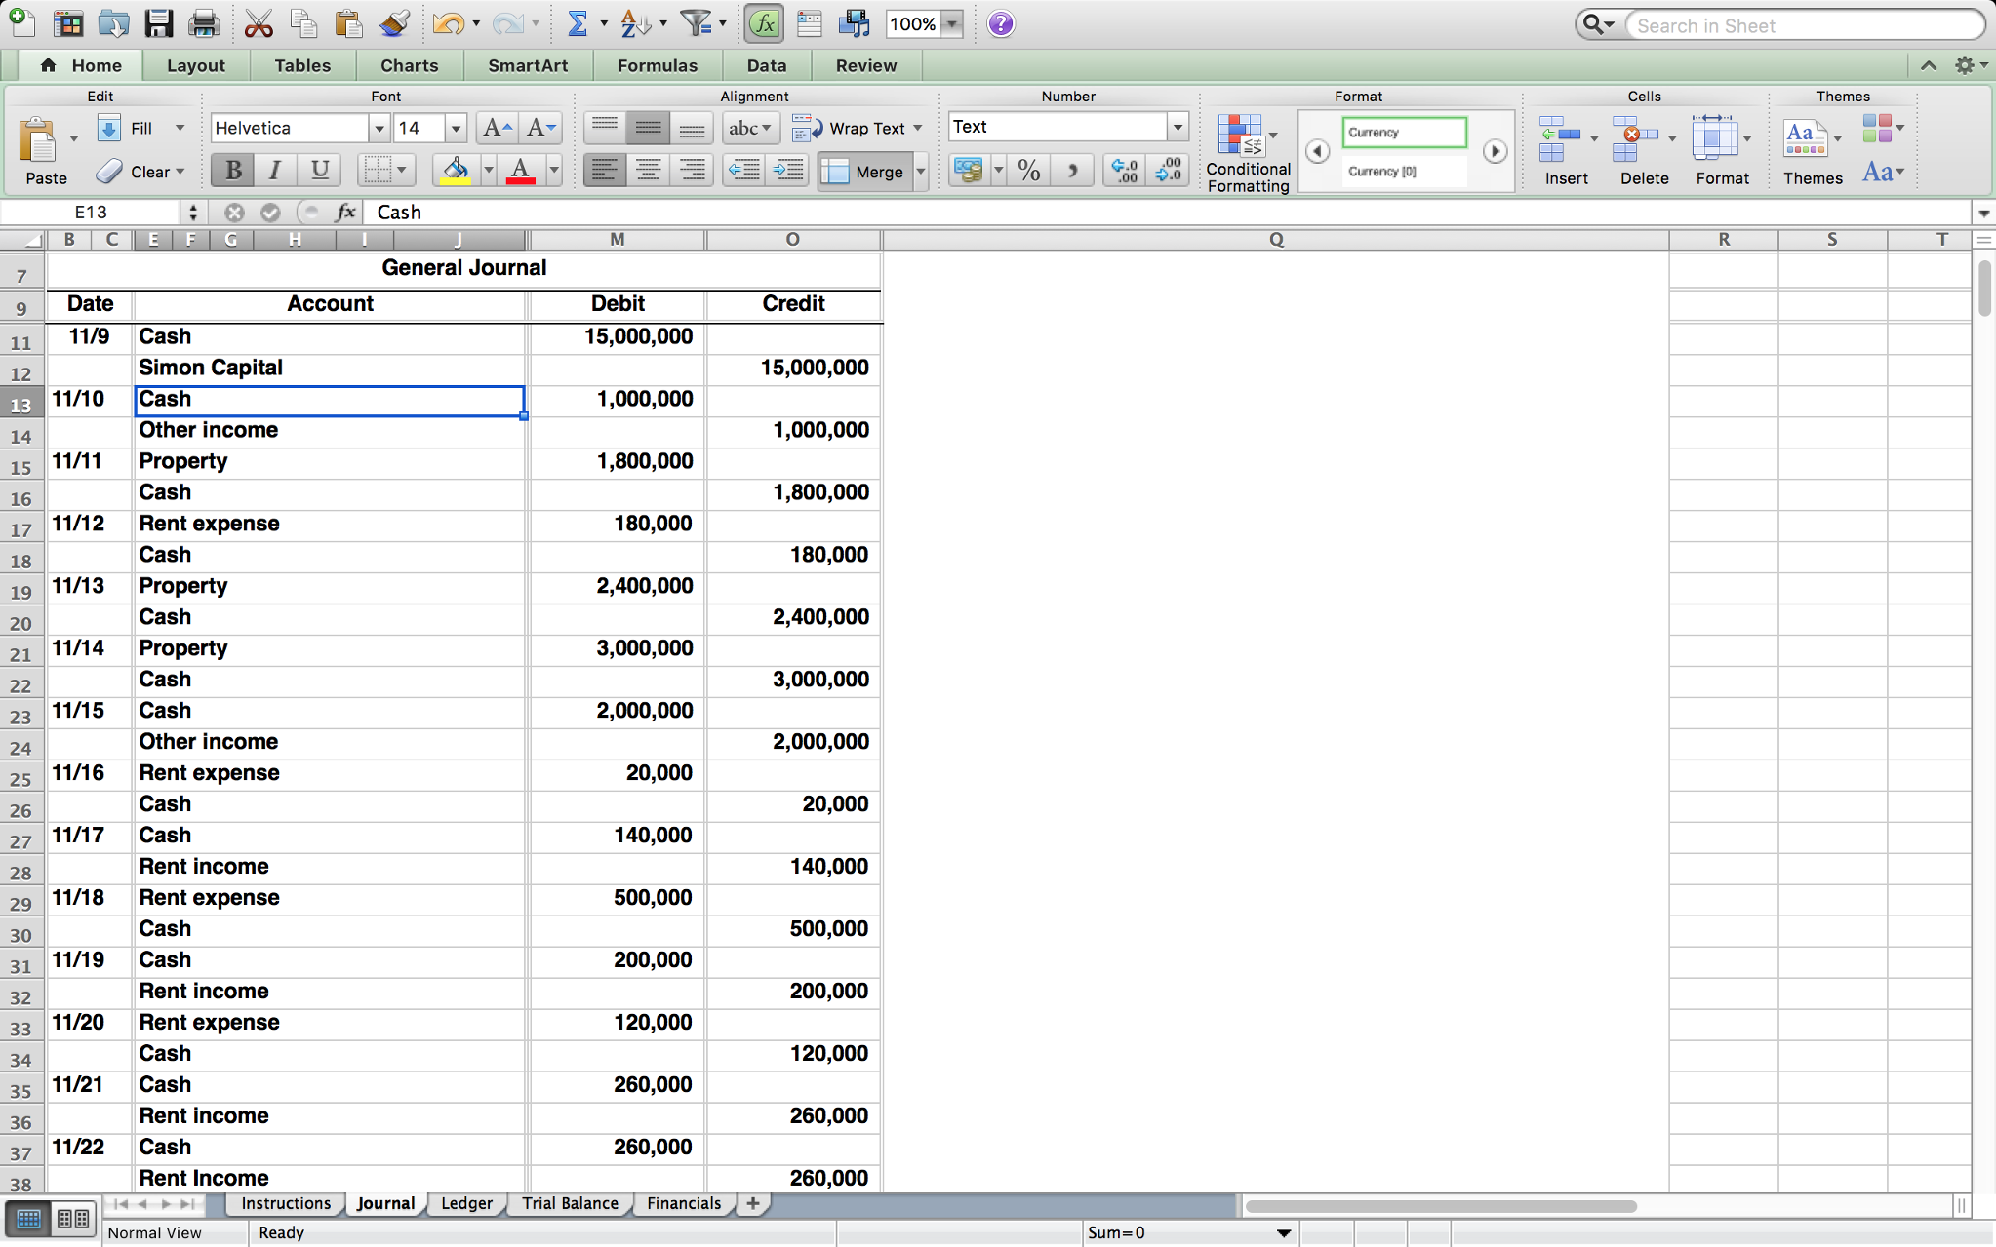This screenshot has height=1247, width=1996.
Task: Click the red font color button
Action: pos(521,171)
